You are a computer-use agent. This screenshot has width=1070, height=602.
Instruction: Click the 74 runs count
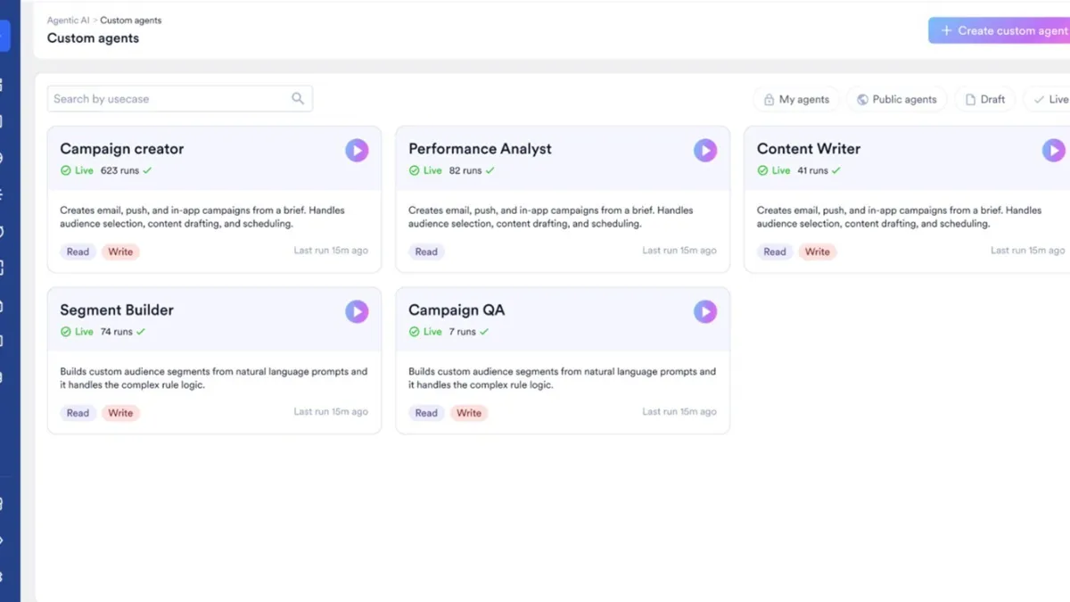click(x=116, y=332)
